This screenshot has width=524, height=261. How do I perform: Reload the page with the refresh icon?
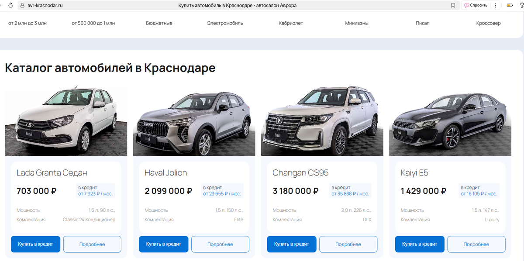click(x=10, y=5)
